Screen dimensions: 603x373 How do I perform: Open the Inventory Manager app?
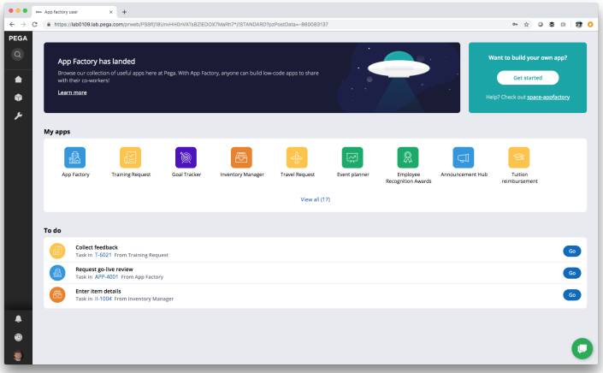[242, 157]
